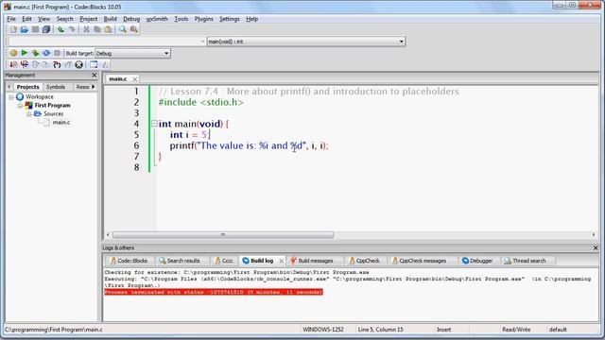This screenshot has width=605, height=340.
Task: Click the Step into debugger icon
Action: 57,65
